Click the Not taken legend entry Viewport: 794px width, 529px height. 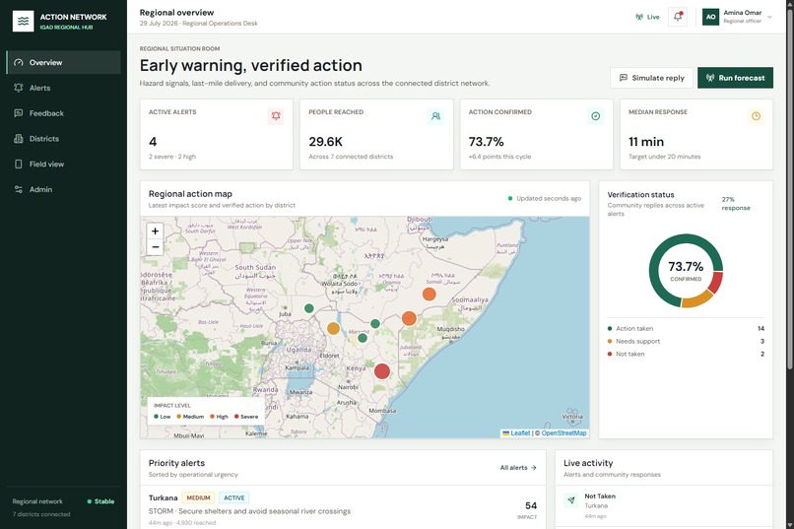pyautogui.click(x=686, y=354)
